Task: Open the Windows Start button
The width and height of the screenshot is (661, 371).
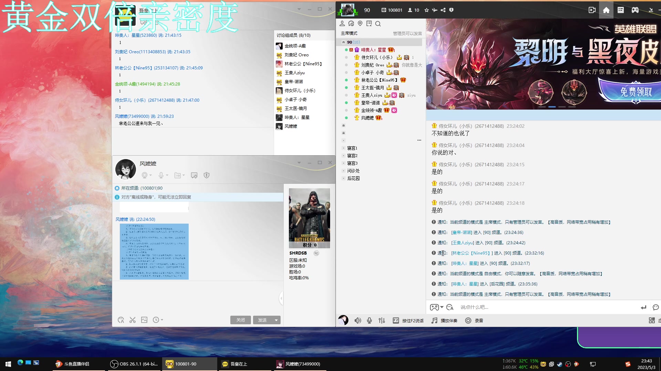Action: [x=8, y=364]
